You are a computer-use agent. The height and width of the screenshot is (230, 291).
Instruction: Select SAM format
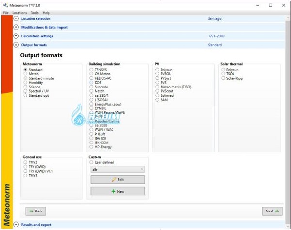[x=157, y=100]
